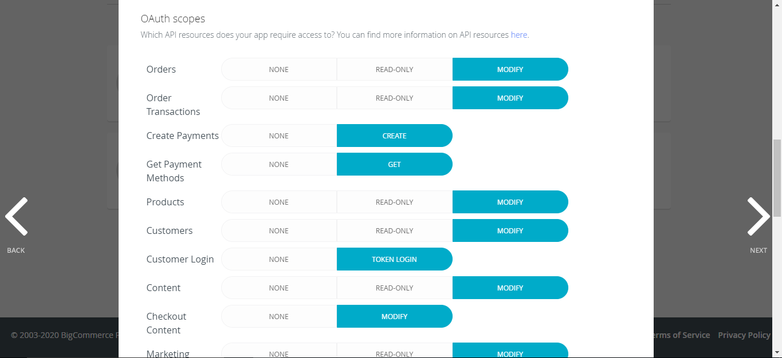The width and height of the screenshot is (782, 358).
Task: Set Content scope to Read-Only
Action: pos(394,288)
